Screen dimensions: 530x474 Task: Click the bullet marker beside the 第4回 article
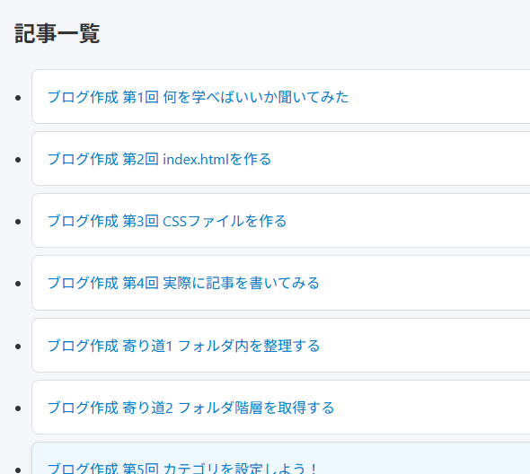(x=18, y=284)
